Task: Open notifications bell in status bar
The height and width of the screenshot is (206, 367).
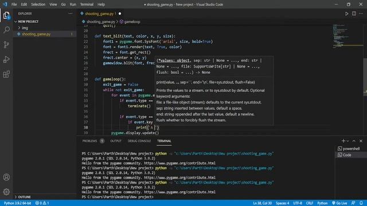Action: point(361,203)
